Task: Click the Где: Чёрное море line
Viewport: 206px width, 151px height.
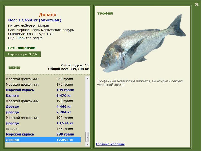Action: [x=41, y=30]
